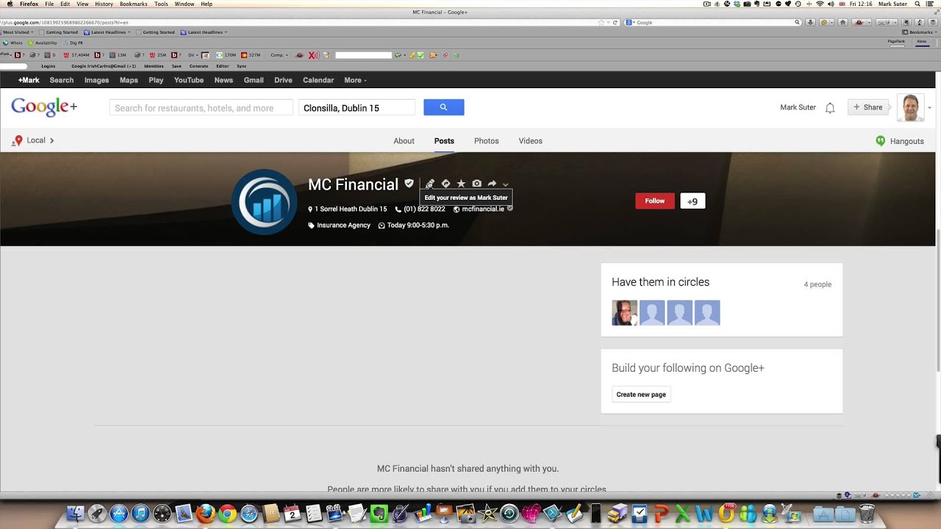Click Spotlight magnifier in the menu bar
This screenshot has height=529, width=941.
pyautogui.click(x=917, y=4)
